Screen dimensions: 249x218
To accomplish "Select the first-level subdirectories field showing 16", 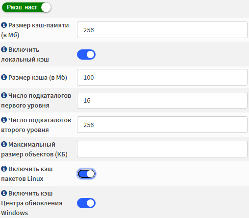I will pyautogui.click(x=162, y=100).
